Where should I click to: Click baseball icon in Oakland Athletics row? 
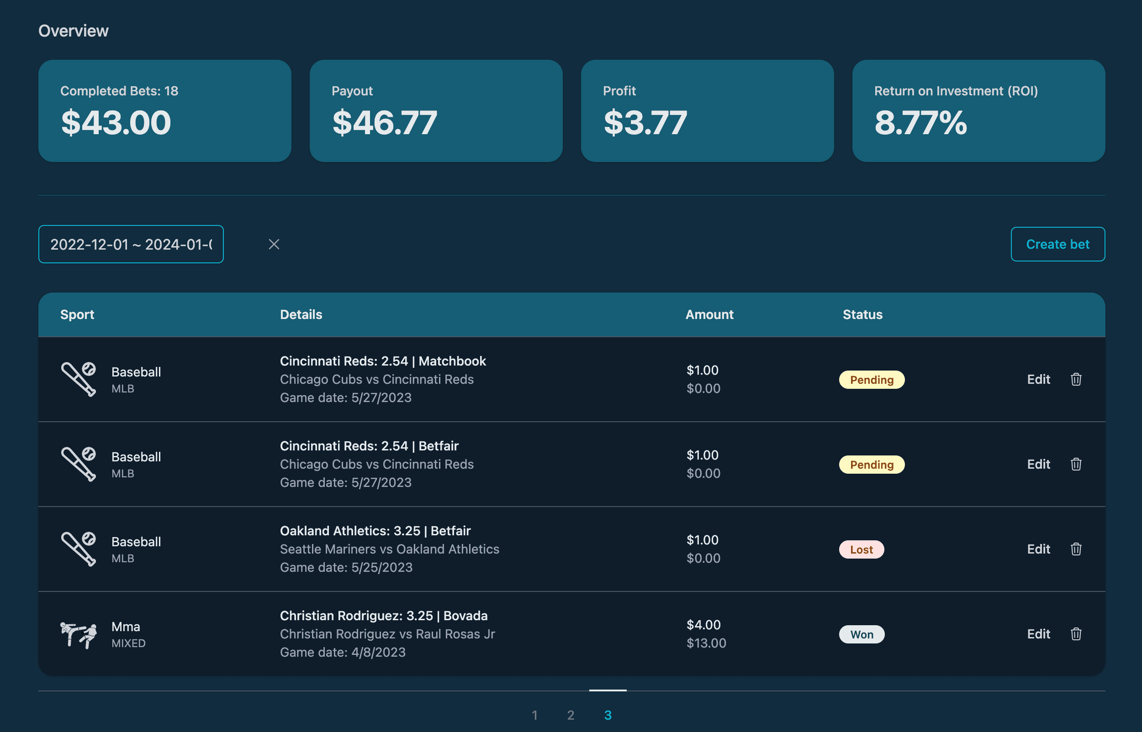pyautogui.click(x=79, y=549)
